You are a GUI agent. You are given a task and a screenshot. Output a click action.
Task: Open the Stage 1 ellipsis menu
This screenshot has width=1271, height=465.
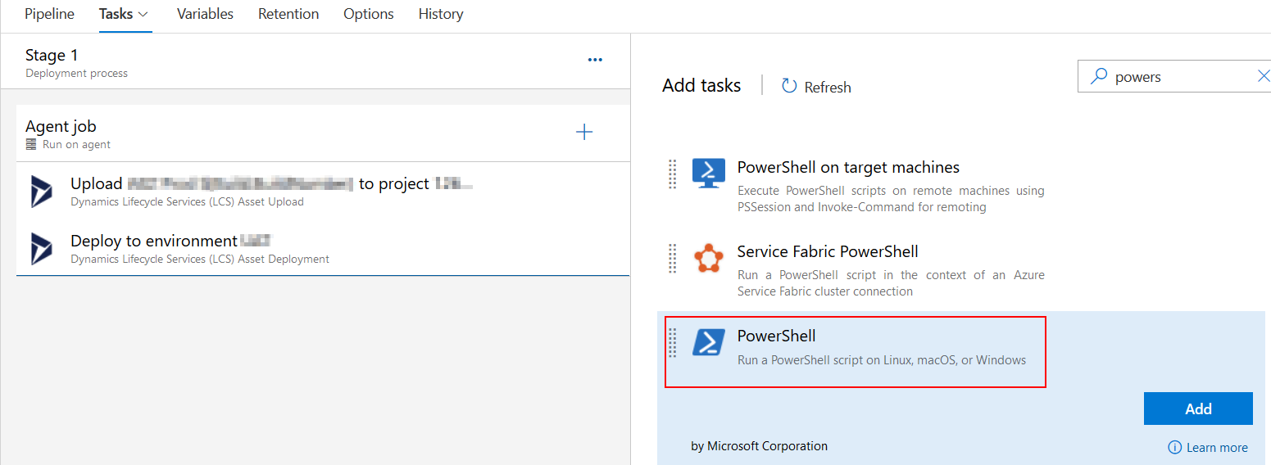595,60
